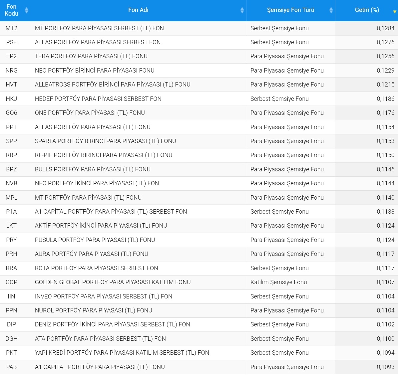This screenshot has height=375, width=398.
Task: Open AKTİF PORTFÖY İKİNCİ PARA PİYASASI fund
Action: (x=101, y=225)
